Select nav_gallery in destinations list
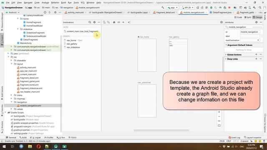 72,44
